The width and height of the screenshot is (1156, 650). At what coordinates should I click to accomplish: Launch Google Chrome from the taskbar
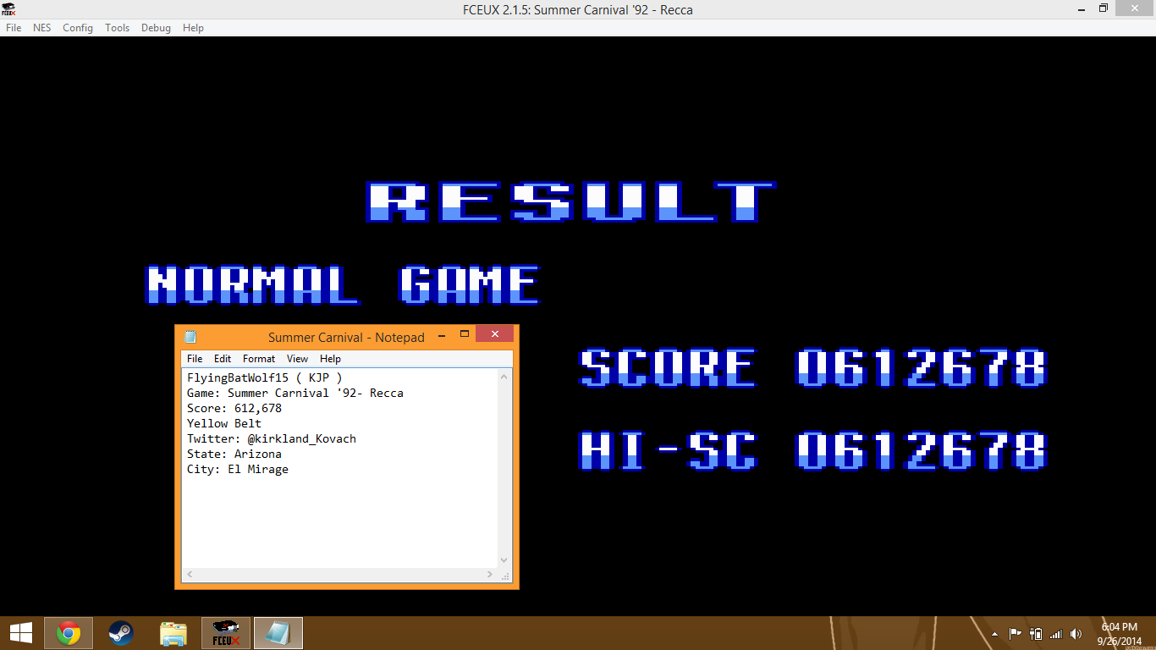(69, 633)
